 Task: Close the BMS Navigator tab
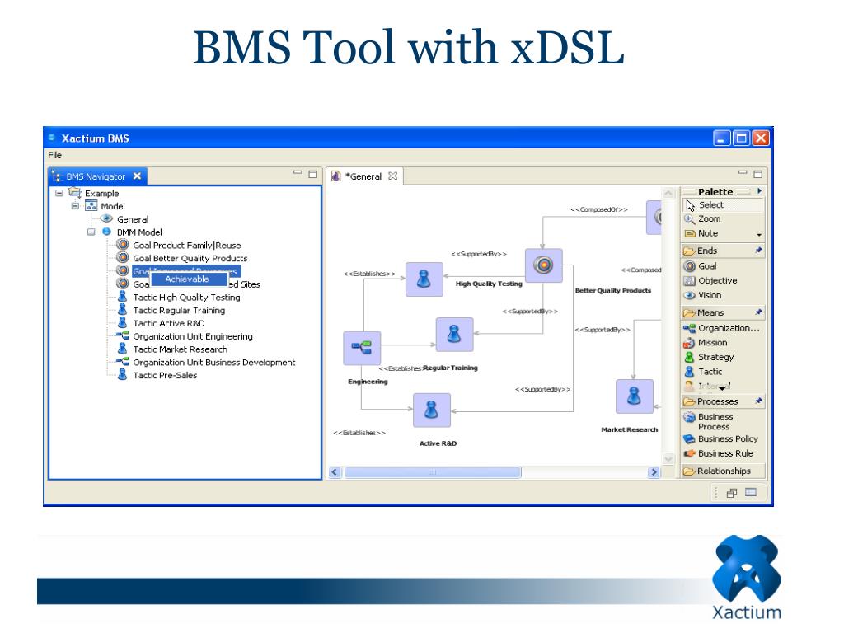coord(138,176)
